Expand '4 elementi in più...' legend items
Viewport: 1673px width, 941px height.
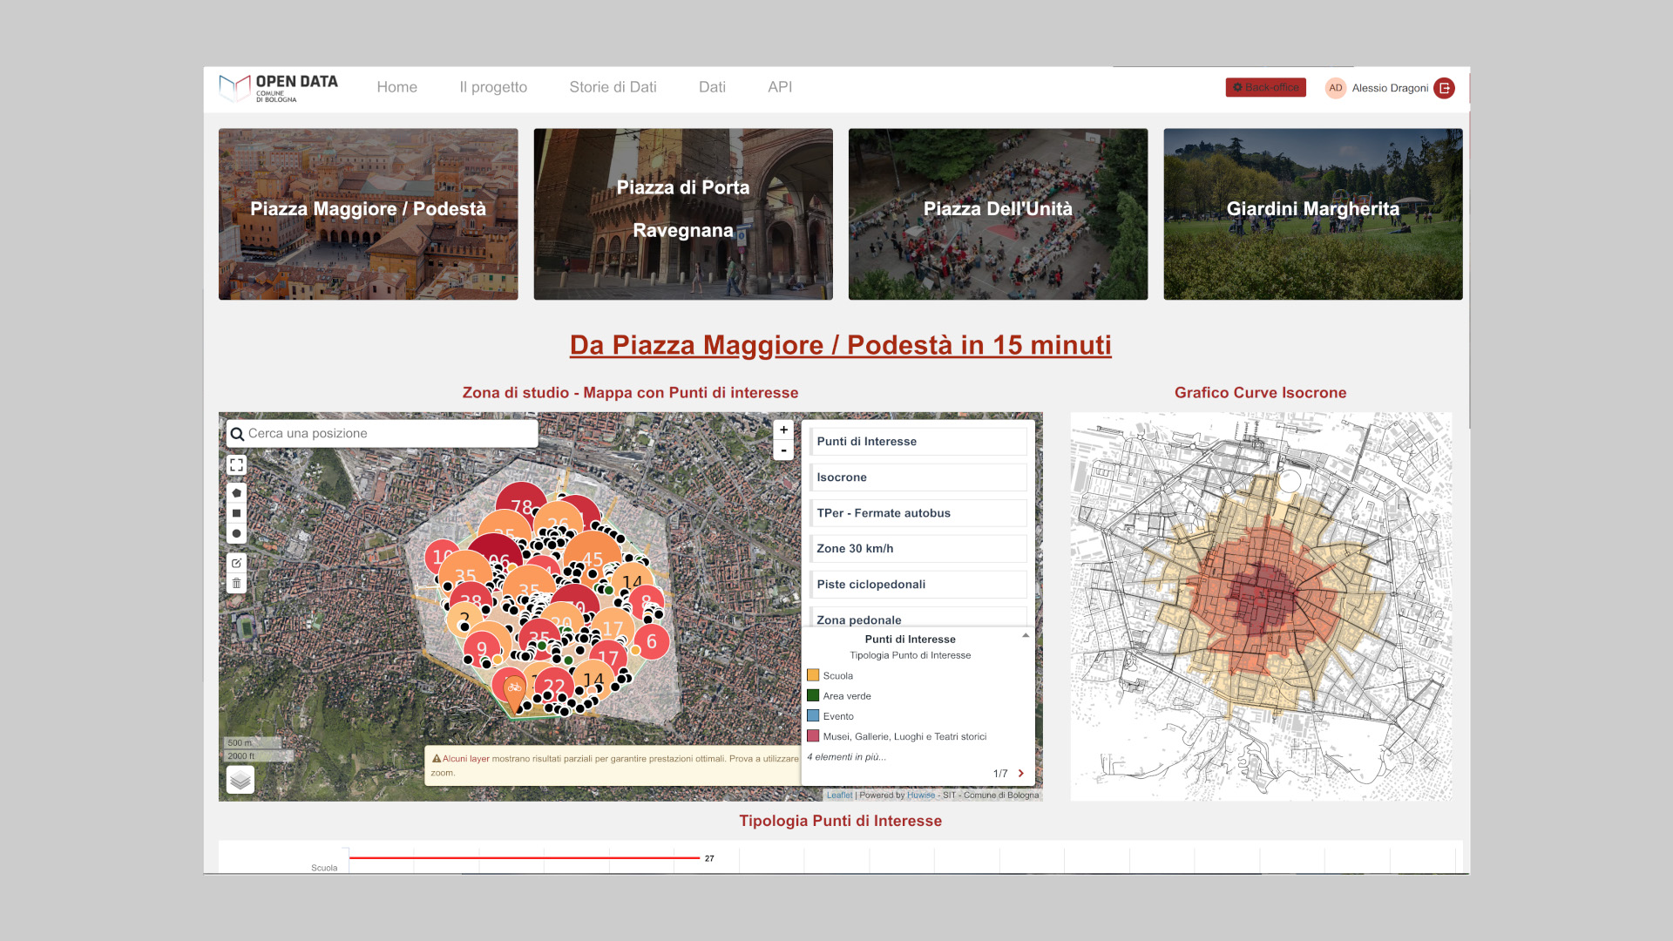846,756
